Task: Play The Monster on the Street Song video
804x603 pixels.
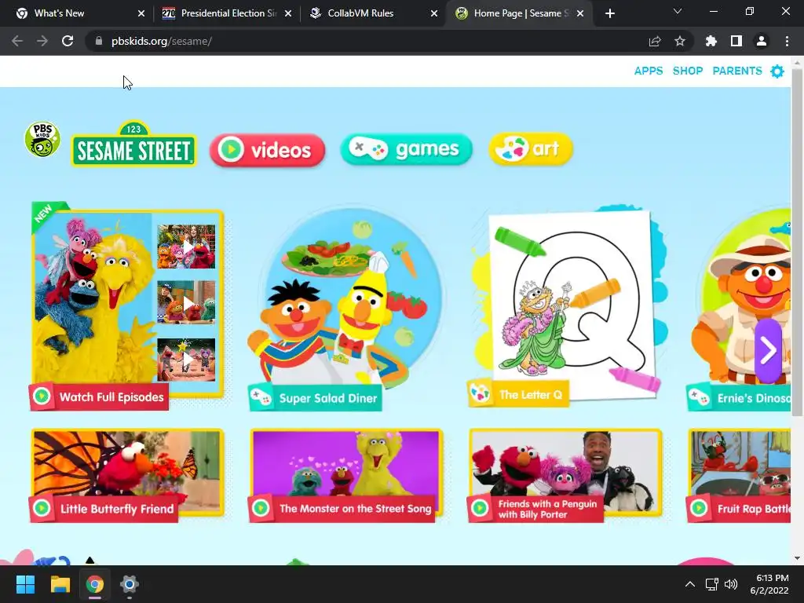Action: pos(345,475)
